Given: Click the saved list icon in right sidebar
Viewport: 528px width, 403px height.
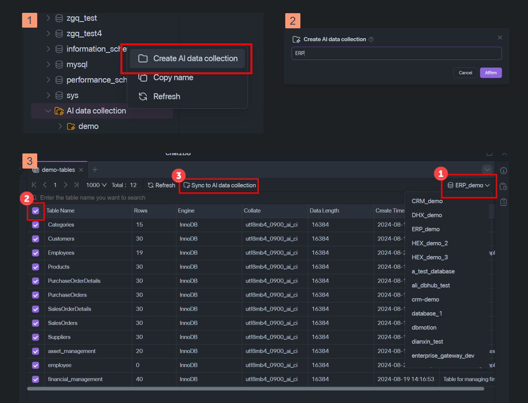Looking at the screenshot, I should [x=503, y=202].
